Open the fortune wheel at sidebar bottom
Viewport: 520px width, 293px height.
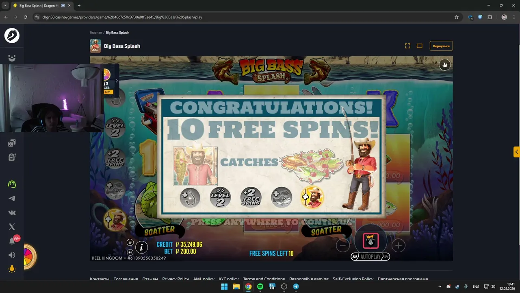(30, 257)
